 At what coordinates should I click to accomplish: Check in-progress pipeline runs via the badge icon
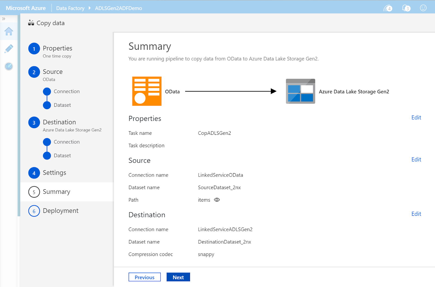(x=387, y=8)
